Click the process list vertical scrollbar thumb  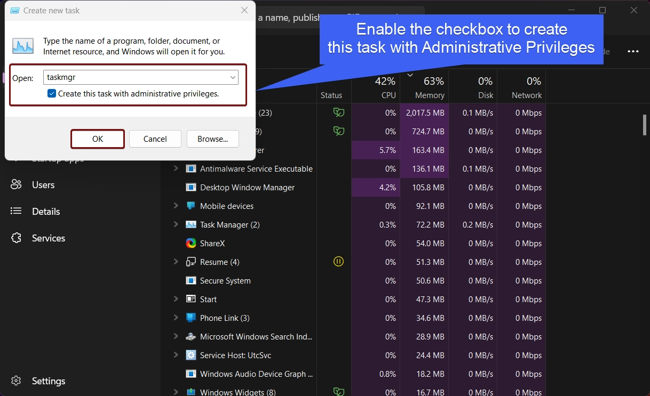pyautogui.click(x=645, y=125)
